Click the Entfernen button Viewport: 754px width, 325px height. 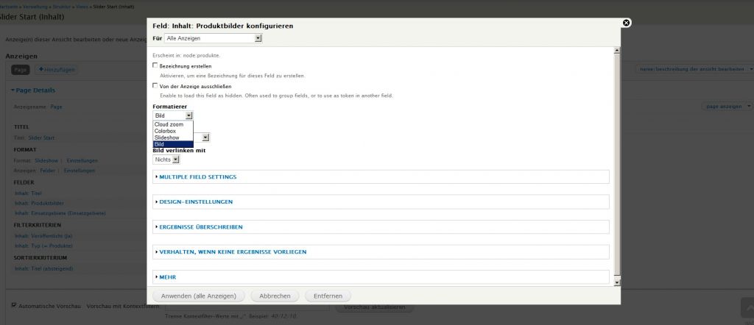(x=328, y=296)
